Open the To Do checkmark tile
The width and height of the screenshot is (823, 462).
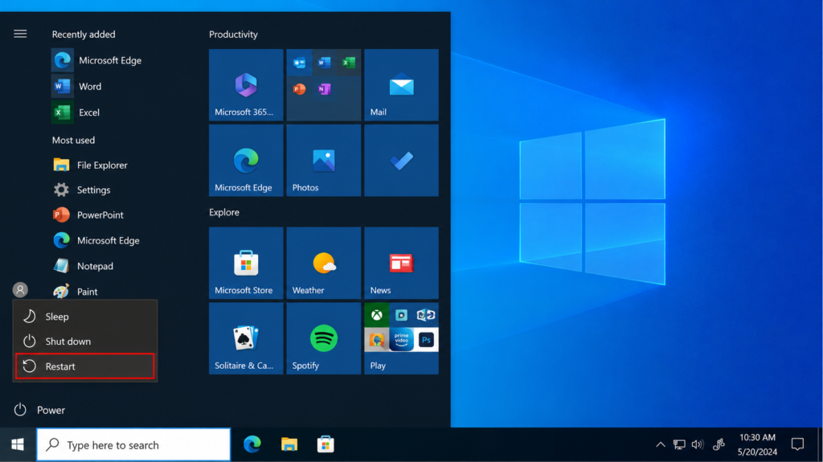coord(402,161)
